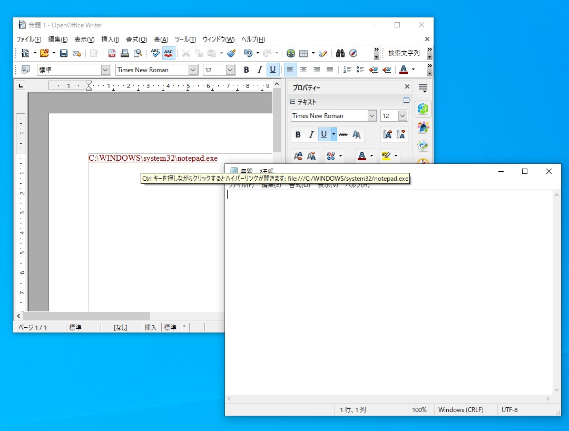Click the send document as e-mail icon
Viewport: 569px width, 431px height.
point(76,53)
